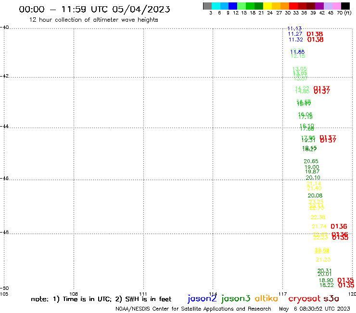
Task: Click the jason2 satellite label
Action: pyautogui.click(x=202, y=299)
